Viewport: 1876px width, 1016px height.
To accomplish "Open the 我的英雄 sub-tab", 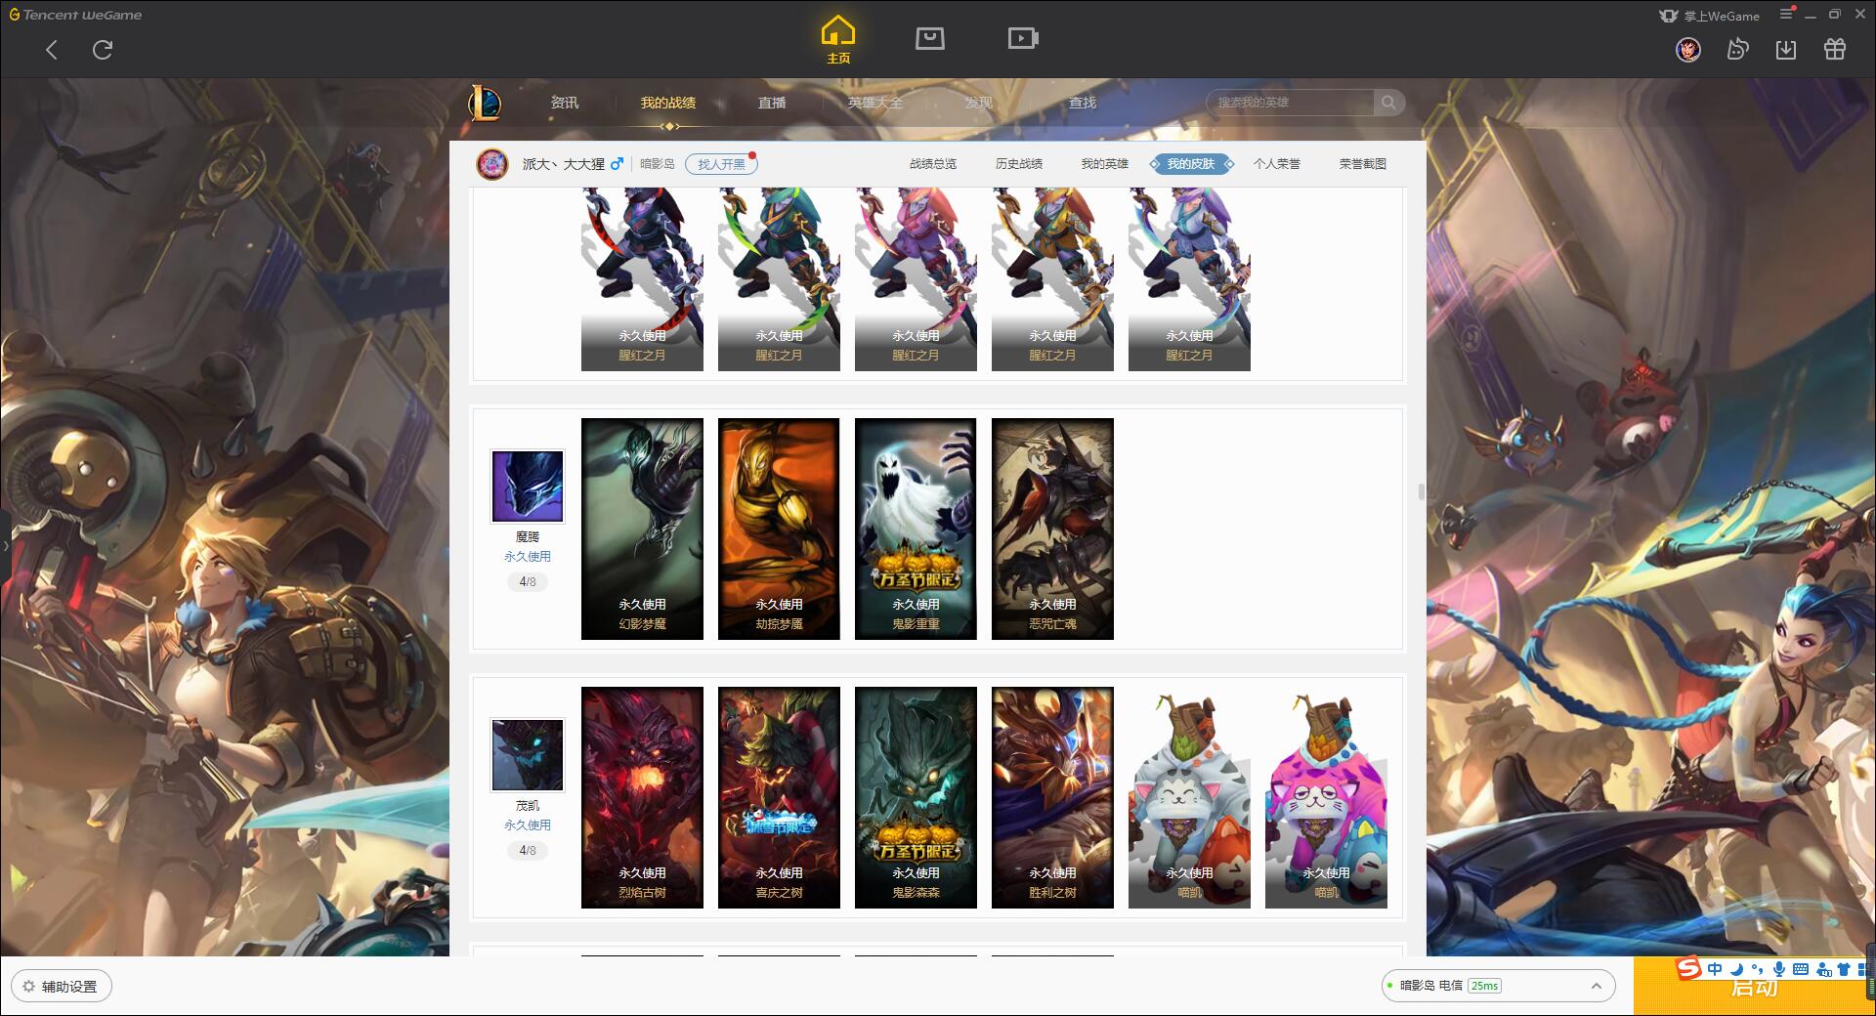I will click(1105, 164).
